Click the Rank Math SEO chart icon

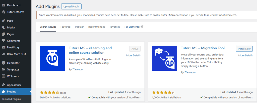click(4, 54)
